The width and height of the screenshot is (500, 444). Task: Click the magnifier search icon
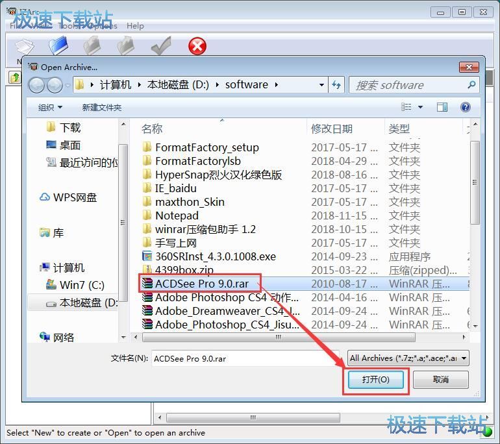pos(471,85)
